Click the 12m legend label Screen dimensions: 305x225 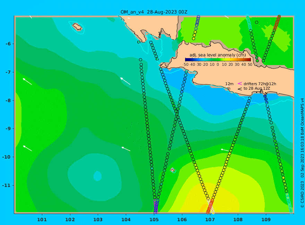(229, 84)
